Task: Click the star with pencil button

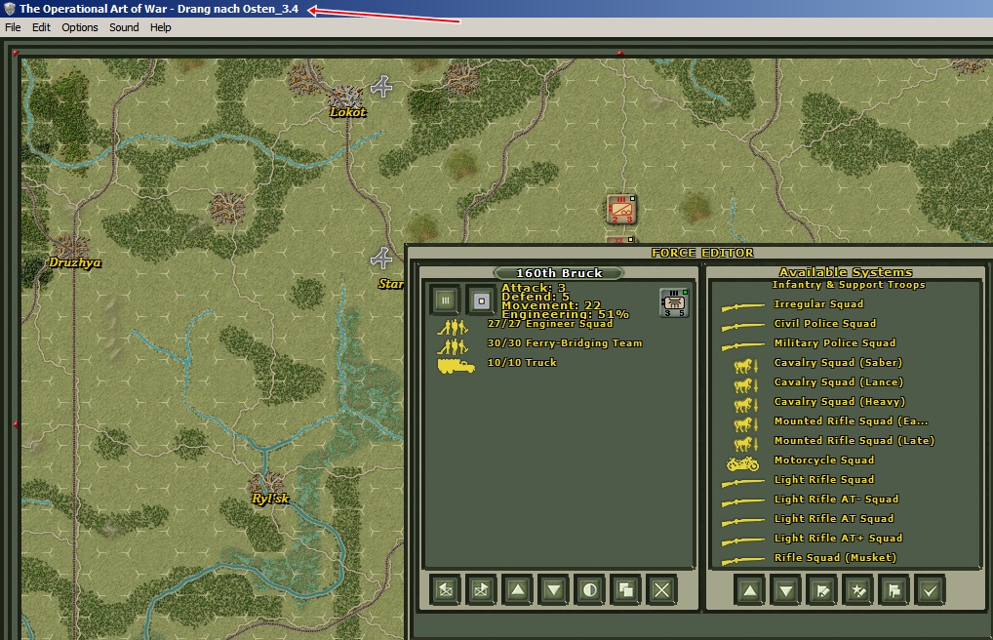Action: pos(858,590)
